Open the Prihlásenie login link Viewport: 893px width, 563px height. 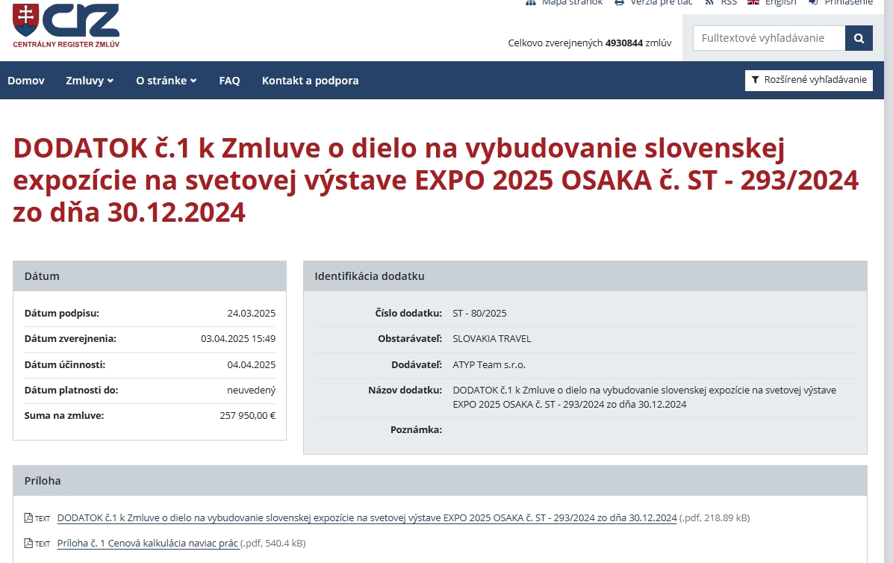849,3
